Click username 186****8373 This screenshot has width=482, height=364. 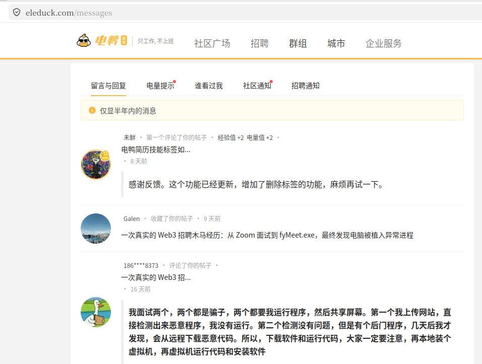pos(141,265)
